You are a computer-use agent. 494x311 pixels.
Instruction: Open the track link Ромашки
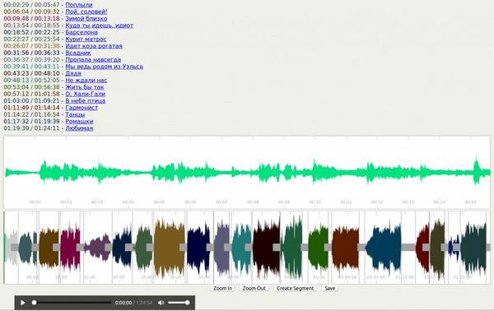tap(79, 122)
